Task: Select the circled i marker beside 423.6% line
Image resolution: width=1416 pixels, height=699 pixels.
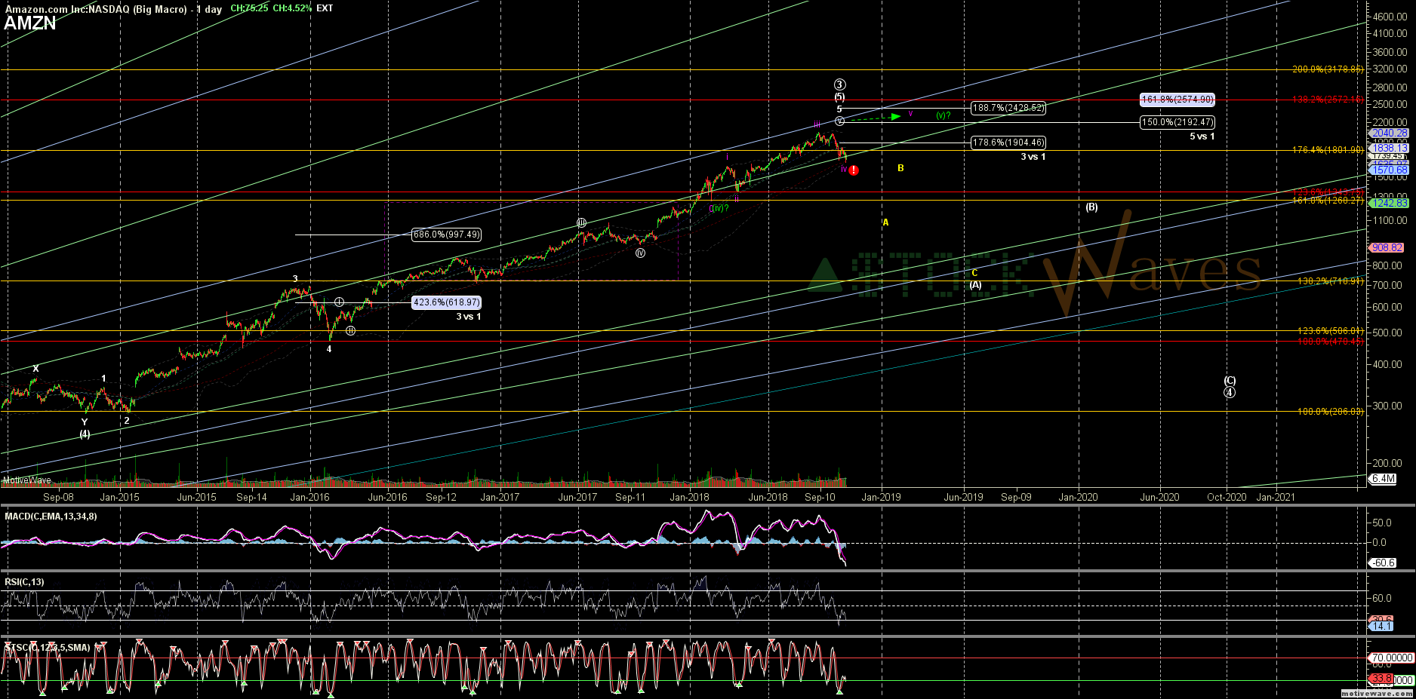Action: 340,302
